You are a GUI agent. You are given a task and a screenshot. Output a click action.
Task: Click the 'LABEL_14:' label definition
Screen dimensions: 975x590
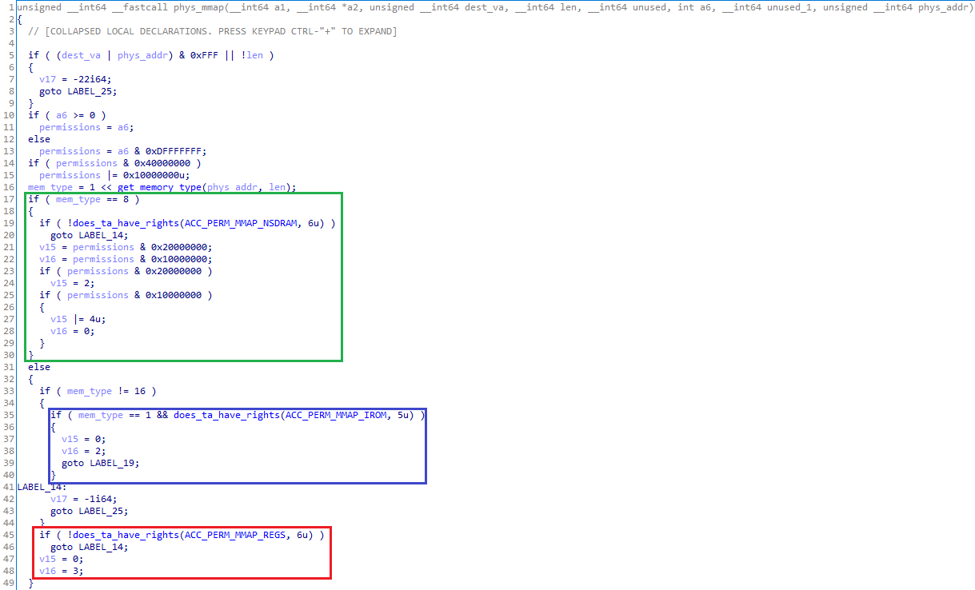42,487
